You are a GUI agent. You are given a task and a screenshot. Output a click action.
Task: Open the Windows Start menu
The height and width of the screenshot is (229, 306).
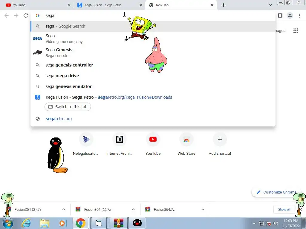tap(8, 223)
